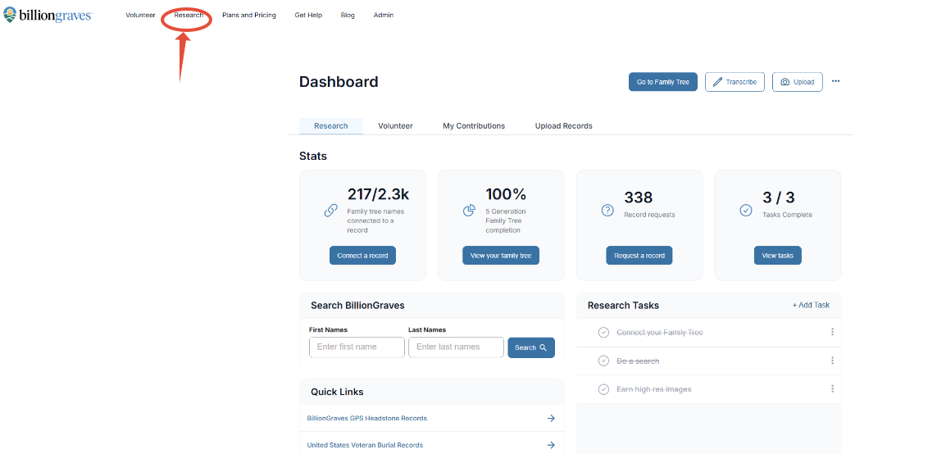Open the Volunteer menu in top navigation
The image size is (946, 454).
point(140,15)
